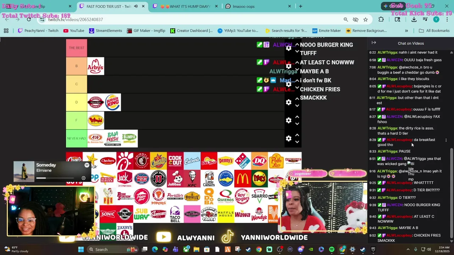Pick the Taco Bell logo from the pool
The width and height of the screenshot is (454, 255).
(175, 214)
